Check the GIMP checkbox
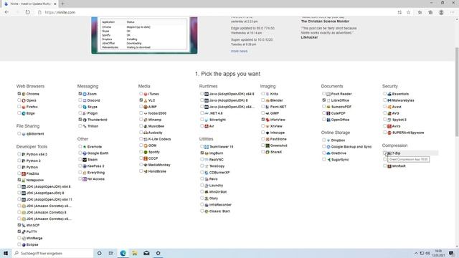This screenshot has width=459, height=258. tap(263, 113)
